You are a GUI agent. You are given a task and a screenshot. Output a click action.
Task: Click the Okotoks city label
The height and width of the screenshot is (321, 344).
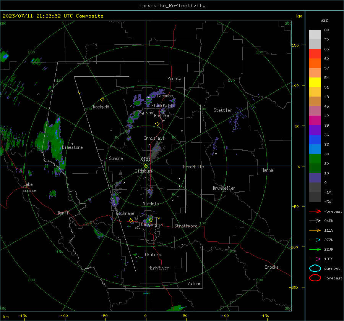153,255
